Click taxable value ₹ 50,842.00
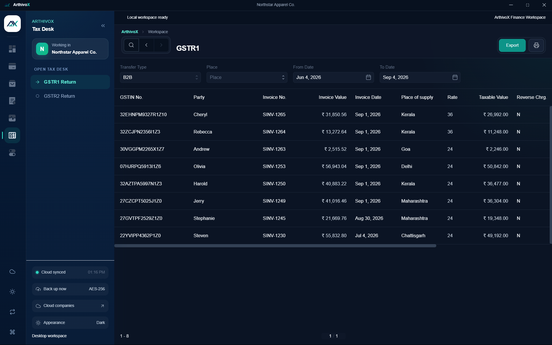Screen dimensions: 552x345 pos(495,167)
